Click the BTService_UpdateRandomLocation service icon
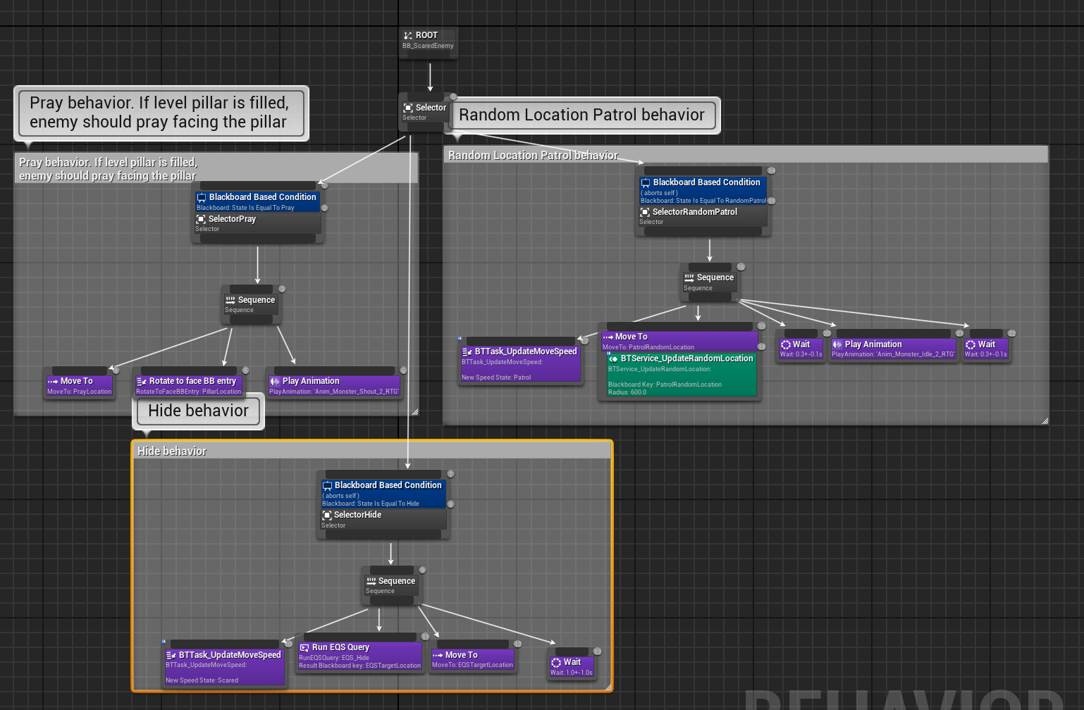 coord(612,359)
